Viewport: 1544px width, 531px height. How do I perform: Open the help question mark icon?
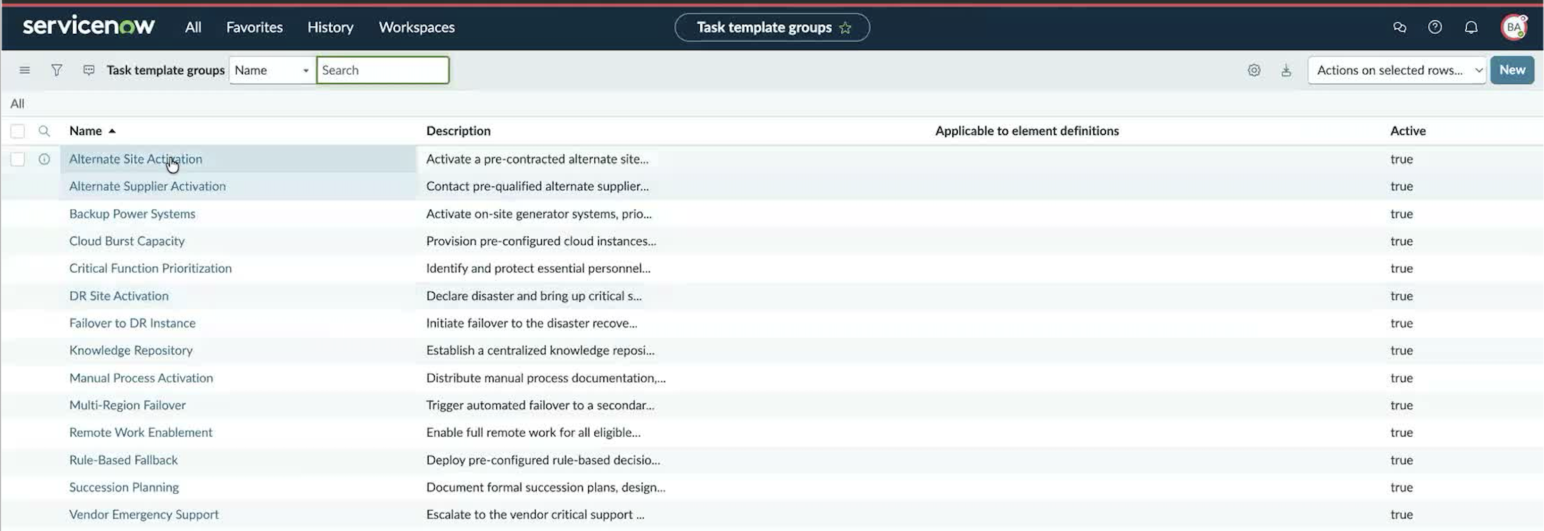1435,27
